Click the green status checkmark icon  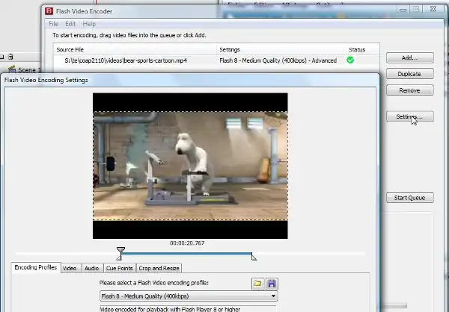[x=350, y=60]
